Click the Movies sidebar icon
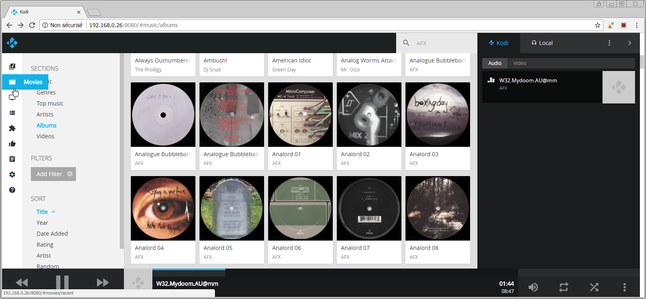 point(12,82)
